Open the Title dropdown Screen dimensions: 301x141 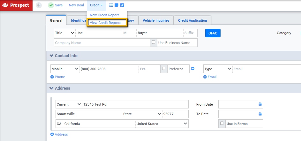[x=65, y=33]
